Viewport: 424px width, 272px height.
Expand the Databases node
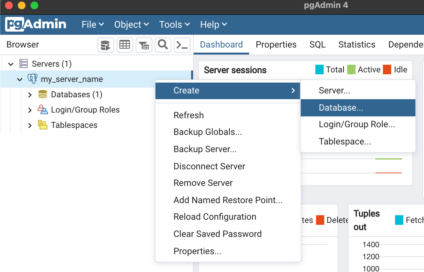click(29, 94)
